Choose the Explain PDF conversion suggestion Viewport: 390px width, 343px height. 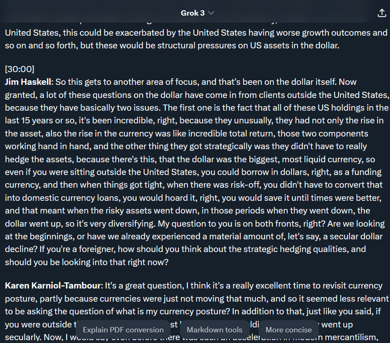tap(123, 329)
